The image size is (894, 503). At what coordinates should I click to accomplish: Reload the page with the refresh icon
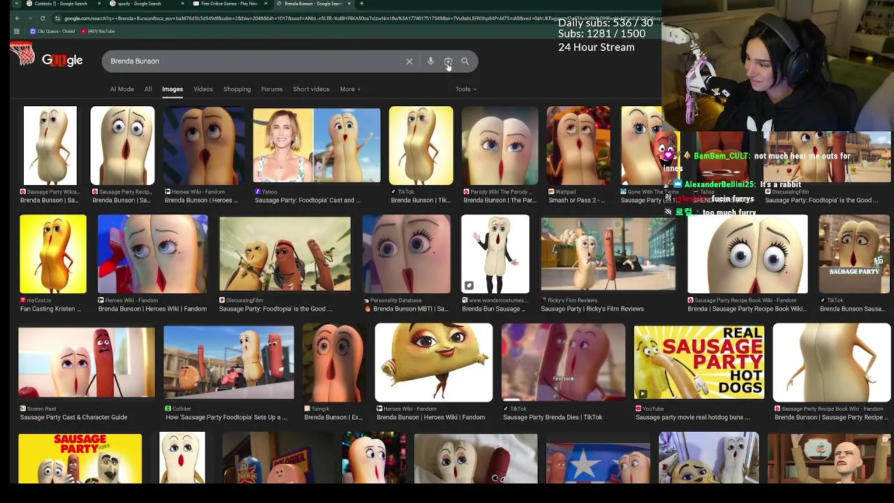click(x=43, y=18)
